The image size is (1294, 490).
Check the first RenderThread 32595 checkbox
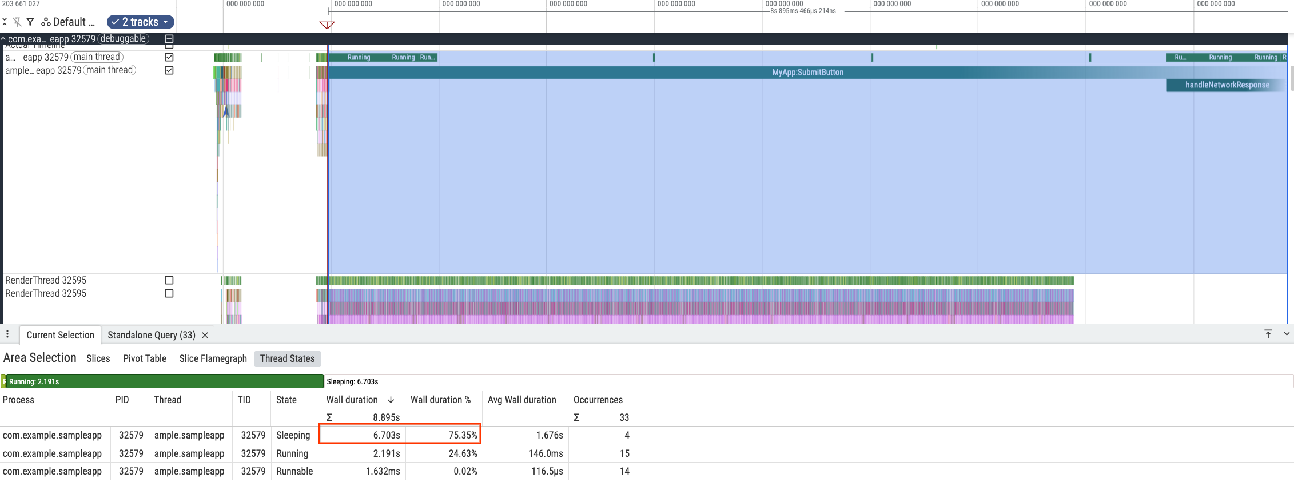[x=169, y=280]
